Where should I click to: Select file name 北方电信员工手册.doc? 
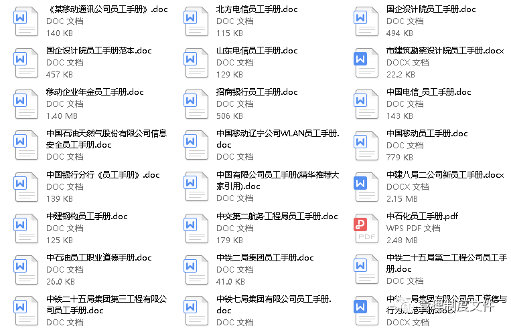pos(257,9)
